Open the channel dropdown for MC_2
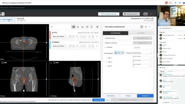 pyautogui.click(x=142, y=62)
